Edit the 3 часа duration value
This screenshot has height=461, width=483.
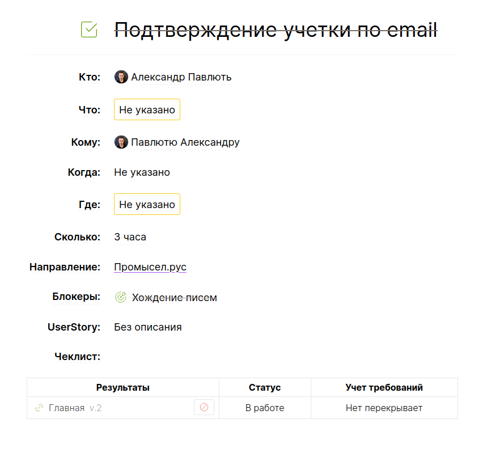coord(130,237)
